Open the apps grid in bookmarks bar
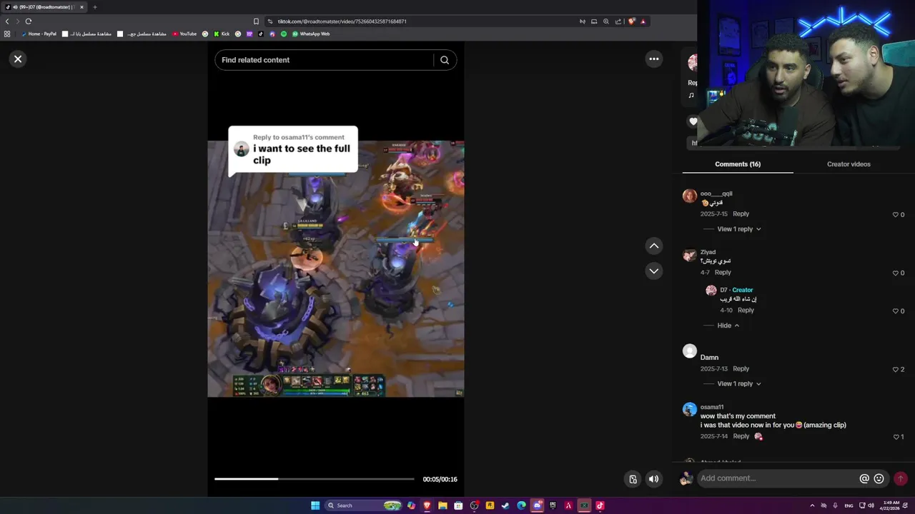This screenshot has width=915, height=514. coord(7,34)
